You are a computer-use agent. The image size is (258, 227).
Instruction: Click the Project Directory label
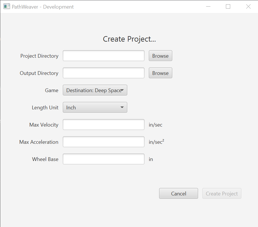pos(39,56)
